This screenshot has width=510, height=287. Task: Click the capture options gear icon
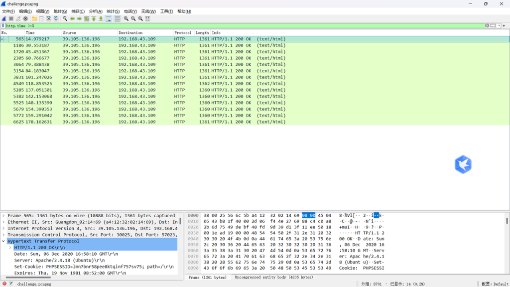tap(26, 18)
